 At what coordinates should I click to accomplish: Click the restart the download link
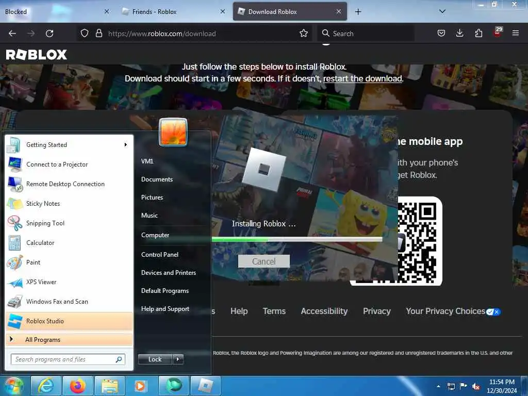pyautogui.click(x=362, y=79)
